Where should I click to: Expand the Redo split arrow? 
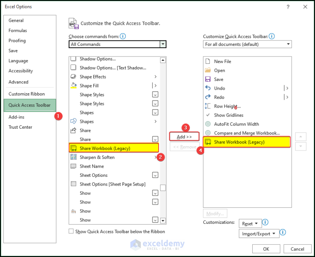point(287,97)
